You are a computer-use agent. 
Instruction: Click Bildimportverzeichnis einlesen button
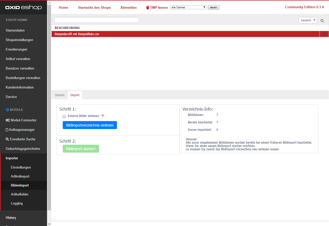[90, 125]
